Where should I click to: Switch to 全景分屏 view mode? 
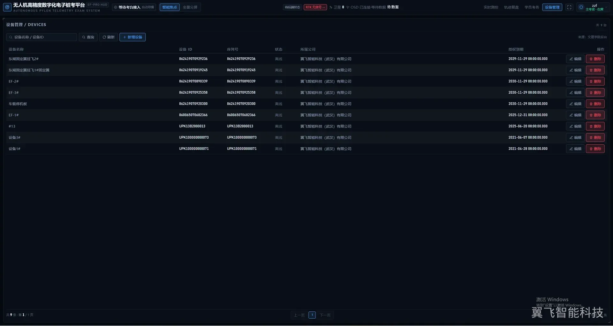tap(190, 7)
